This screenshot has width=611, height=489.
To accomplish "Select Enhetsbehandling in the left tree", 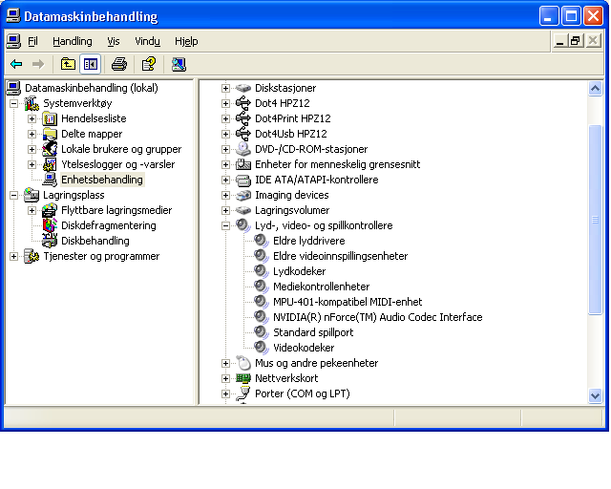I will pyautogui.click(x=101, y=180).
